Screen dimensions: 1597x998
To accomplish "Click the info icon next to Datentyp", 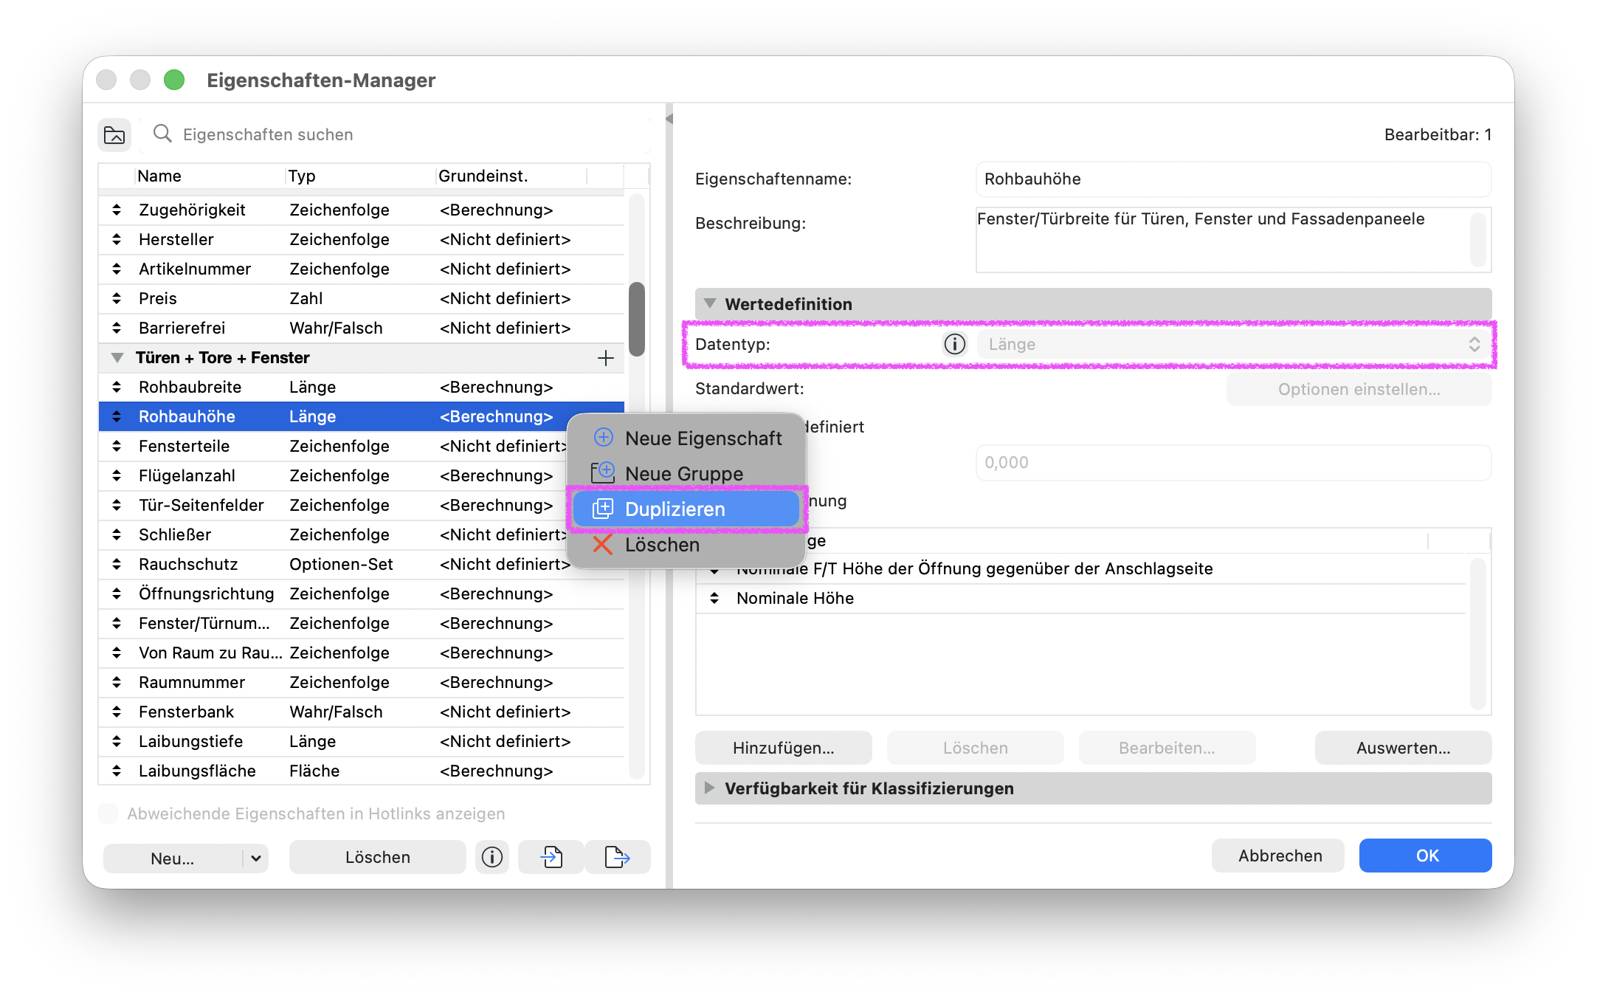I will tap(954, 344).
